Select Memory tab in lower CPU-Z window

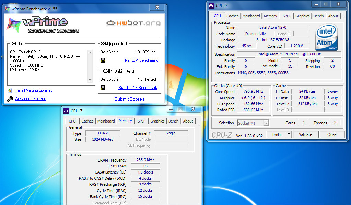pyautogui.click(x=125, y=121)
